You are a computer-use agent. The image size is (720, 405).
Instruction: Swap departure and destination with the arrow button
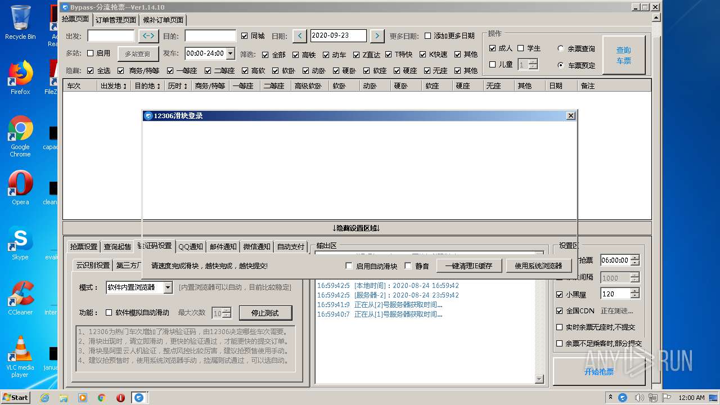tap(148, 35)
